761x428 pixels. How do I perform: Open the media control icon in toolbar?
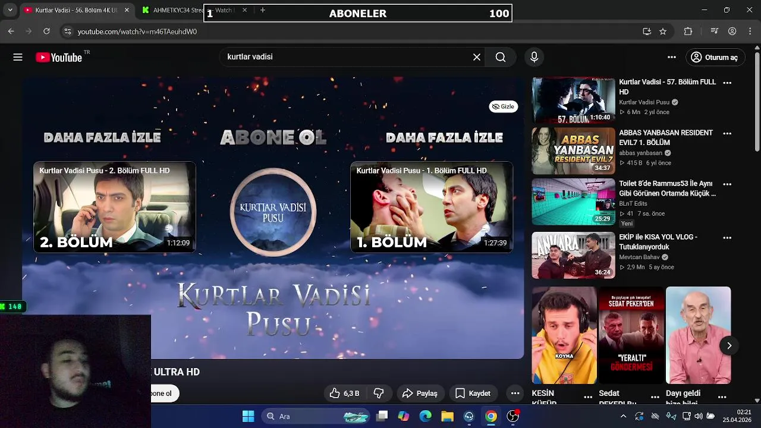tap(715, 32)
